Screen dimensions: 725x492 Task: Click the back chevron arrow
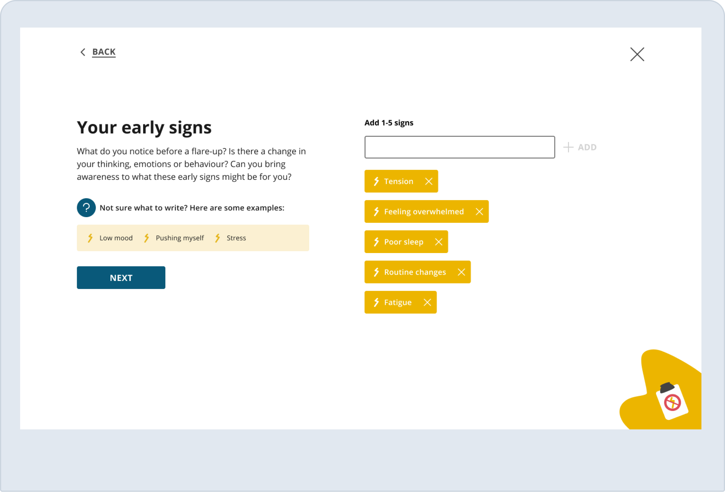83,52
